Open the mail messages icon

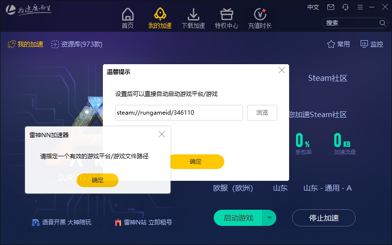click(x=331, y=7)
